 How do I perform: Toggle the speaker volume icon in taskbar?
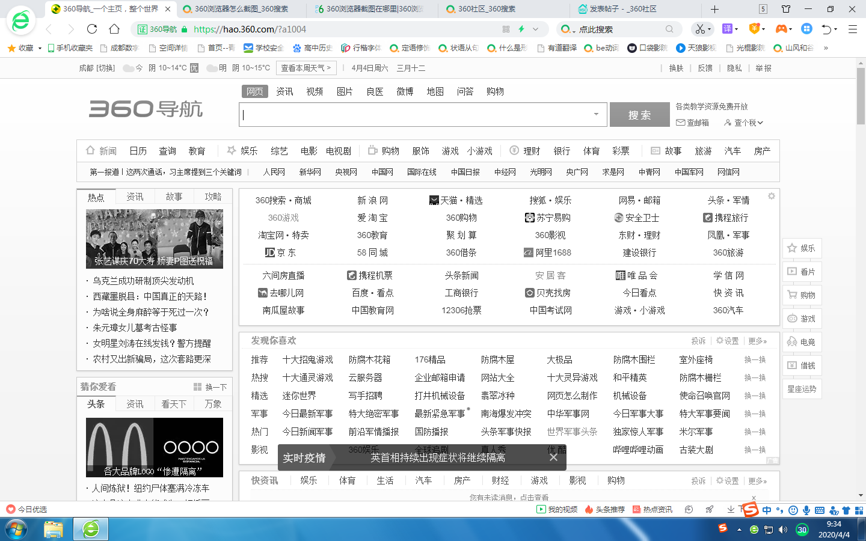click(x=783, y=530)
